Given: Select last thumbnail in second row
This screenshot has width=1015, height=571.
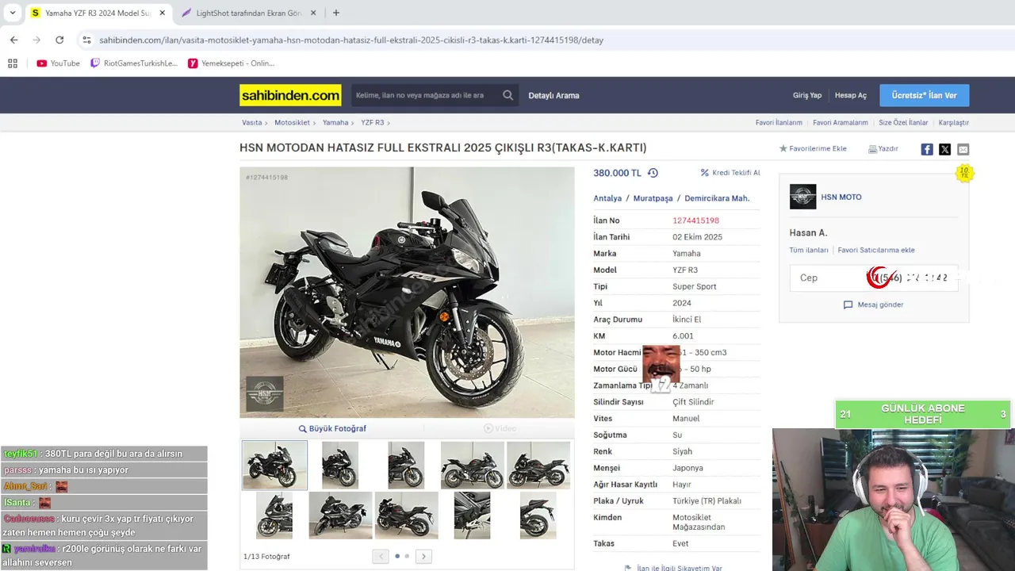Looking at the screenshot, I should coord(538,515).
